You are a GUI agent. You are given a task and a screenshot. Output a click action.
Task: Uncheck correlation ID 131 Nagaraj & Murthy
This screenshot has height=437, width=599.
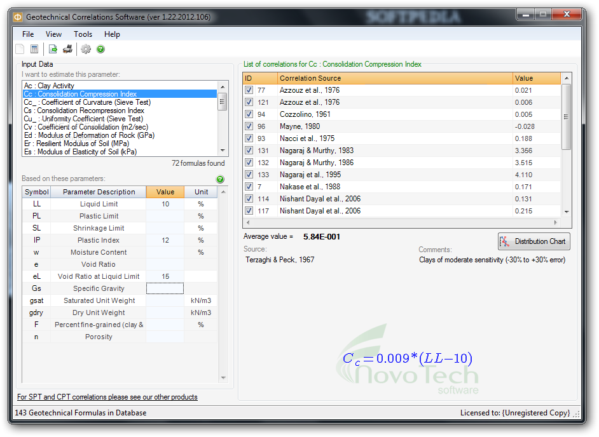[x=249, y=151]
